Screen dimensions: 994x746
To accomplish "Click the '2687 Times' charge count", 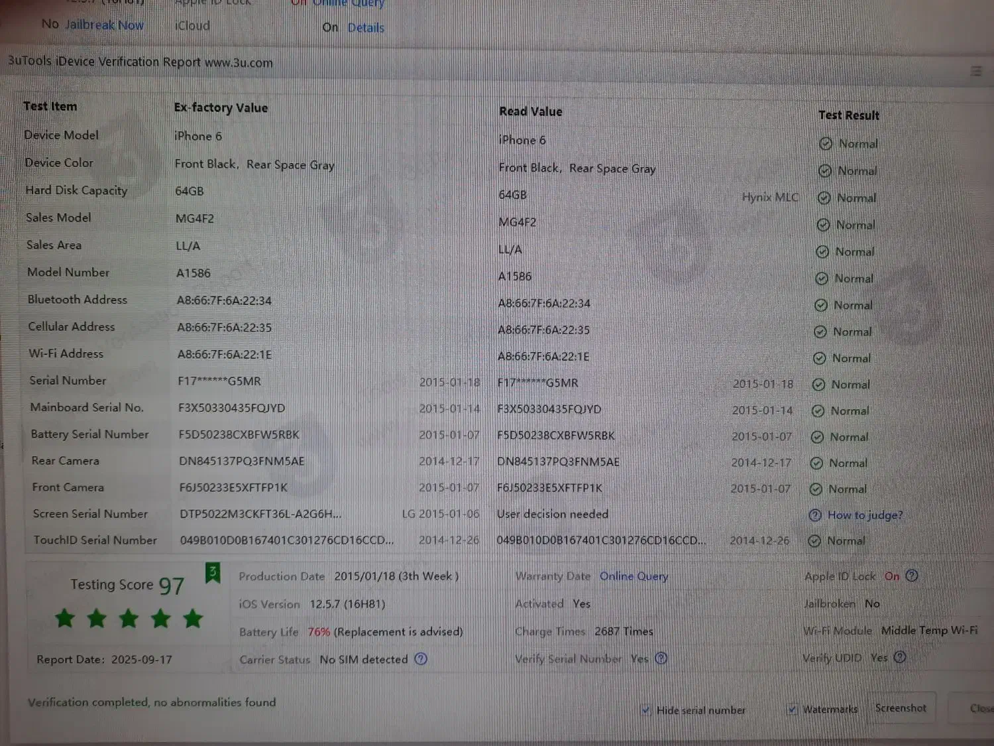I will (x=624, y=631).
